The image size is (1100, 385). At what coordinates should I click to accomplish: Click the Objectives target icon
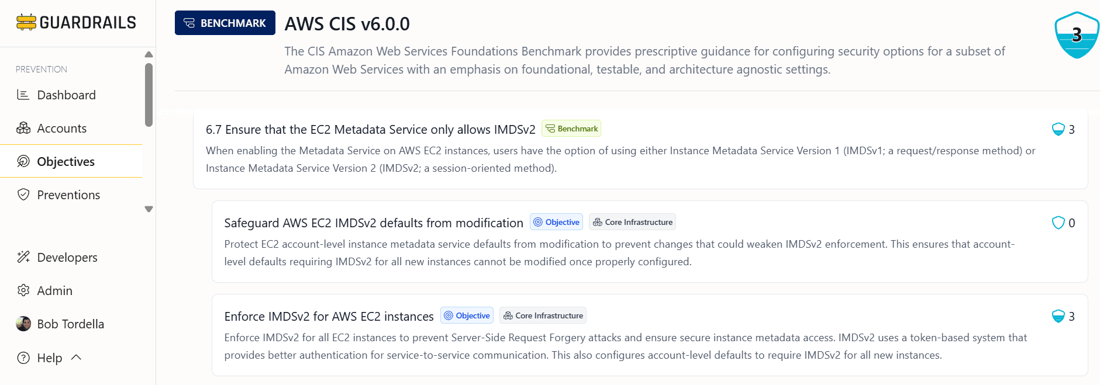point(23,161)
